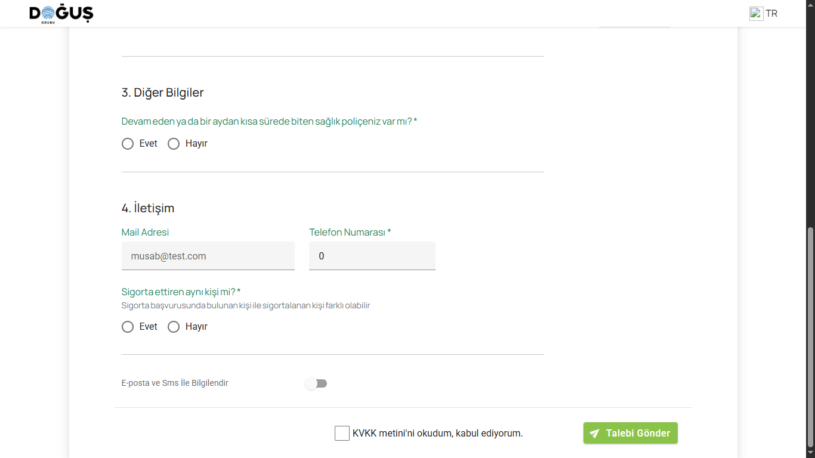Click the KVKK metni text link
This screenshot has width=815, height=458.
(383, 434)
